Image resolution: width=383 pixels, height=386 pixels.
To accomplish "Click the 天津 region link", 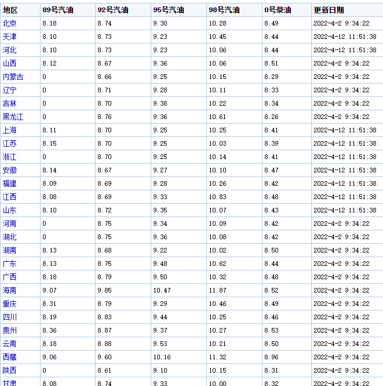I will point(10,37).
